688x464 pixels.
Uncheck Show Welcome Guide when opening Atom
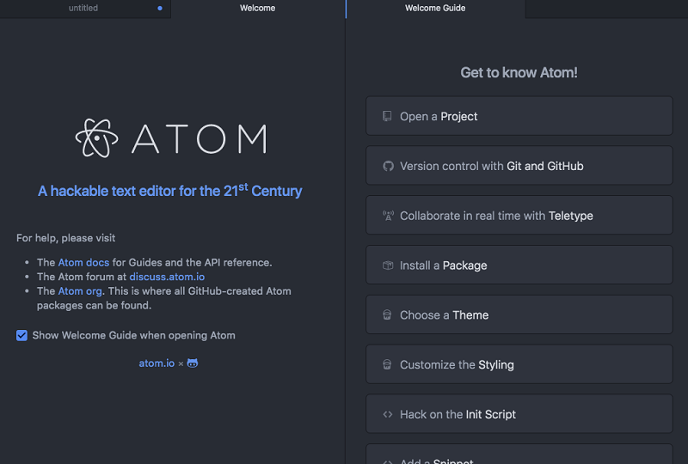22,335
